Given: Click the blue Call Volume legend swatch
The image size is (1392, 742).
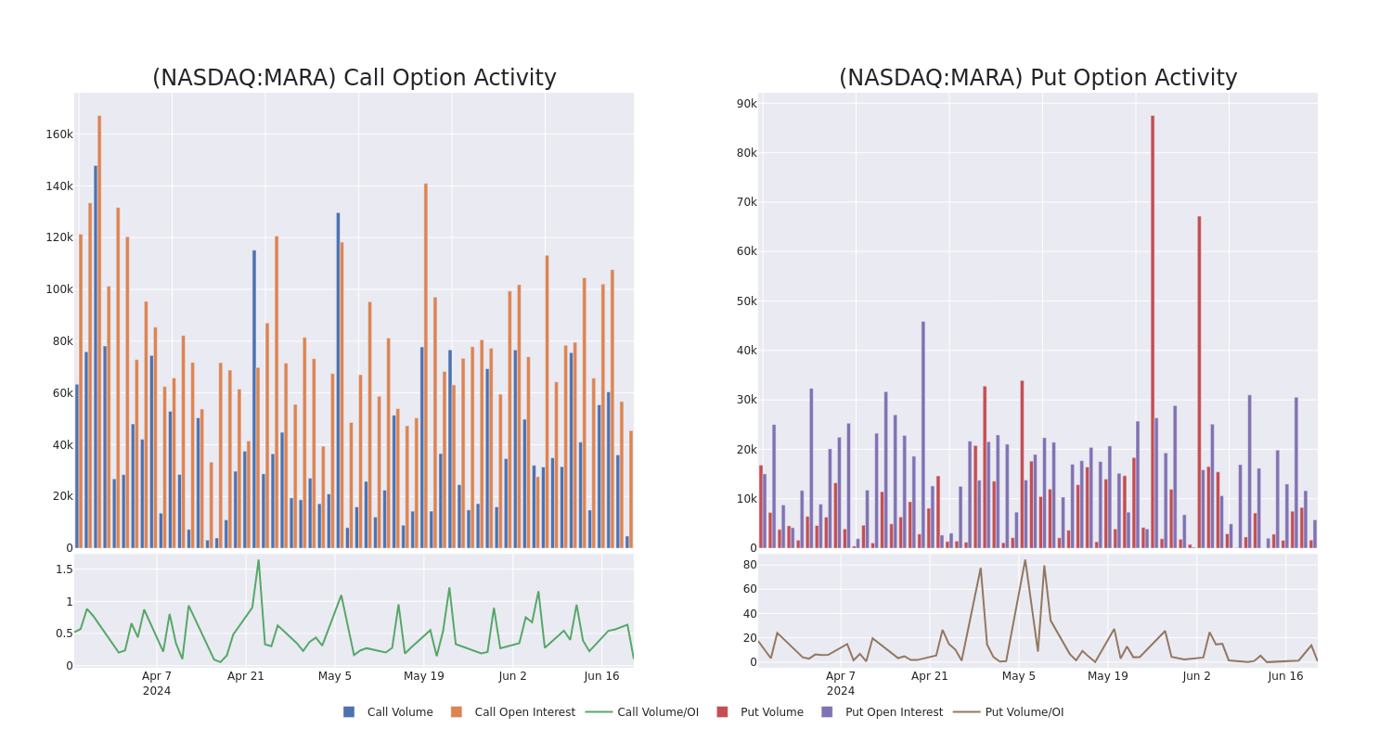Looking at the screenshot, I should click(349, 712).
